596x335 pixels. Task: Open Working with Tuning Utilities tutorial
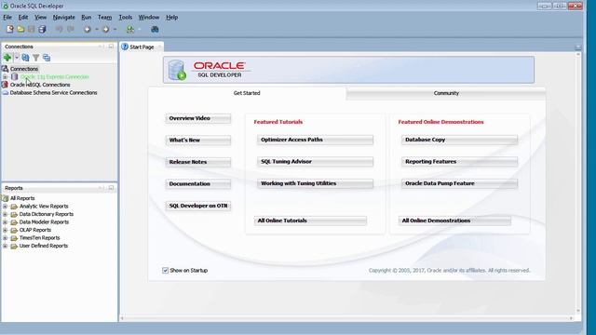[315, 183]
